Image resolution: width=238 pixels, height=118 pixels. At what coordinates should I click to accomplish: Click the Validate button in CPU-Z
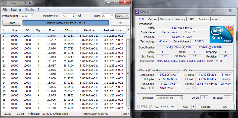206,107
